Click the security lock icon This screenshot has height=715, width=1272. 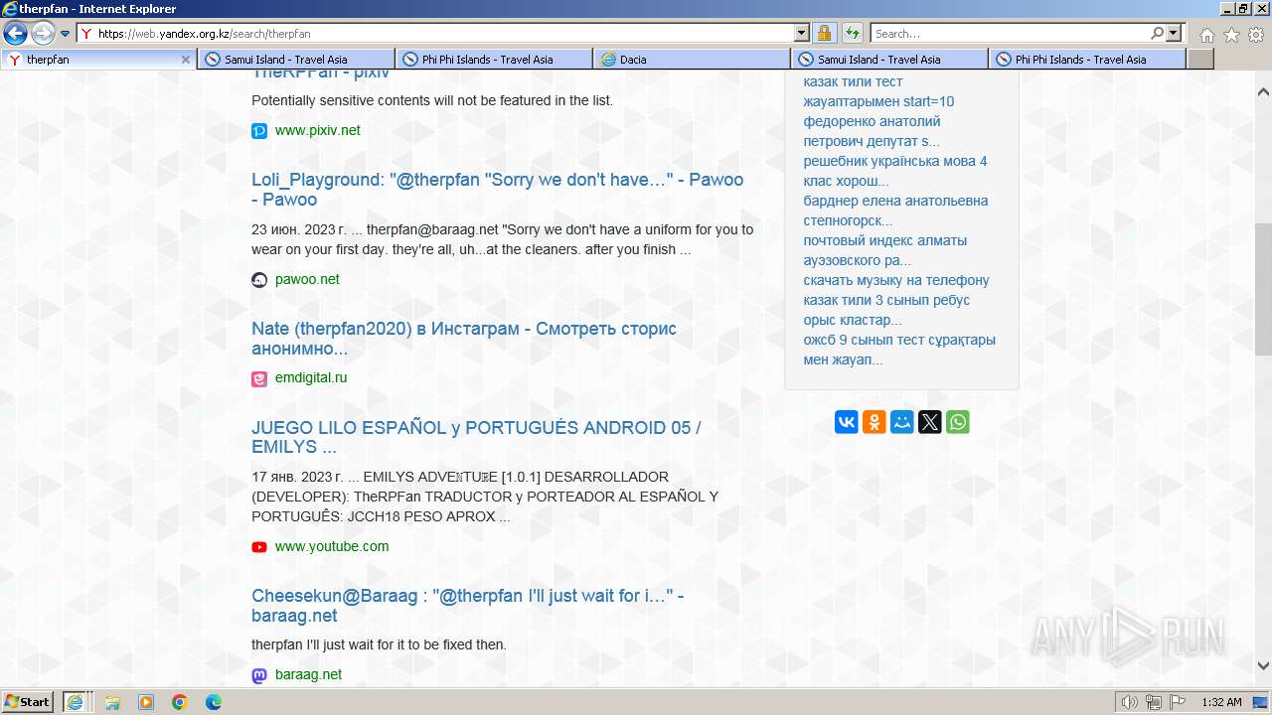[825, 33]
